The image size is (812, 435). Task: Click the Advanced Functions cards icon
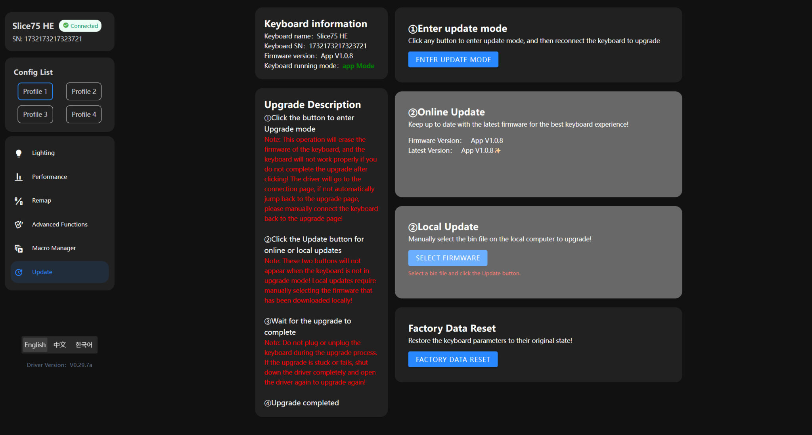(19, 224)
